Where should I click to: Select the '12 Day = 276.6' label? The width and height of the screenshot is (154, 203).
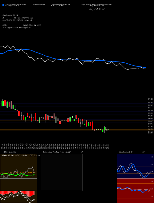(x=12, y=6)
